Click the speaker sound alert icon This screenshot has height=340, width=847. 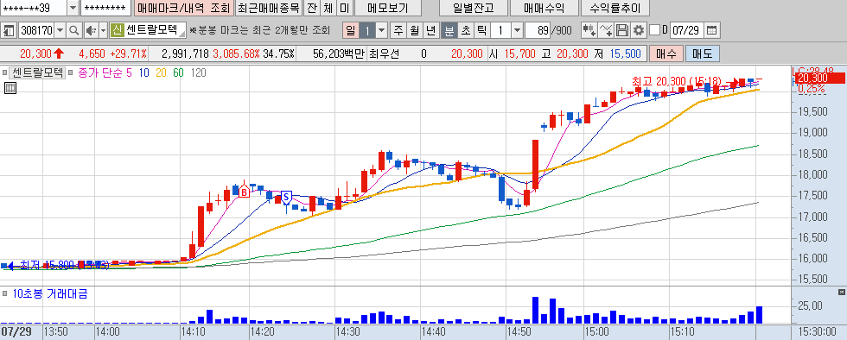pos(91,30)
